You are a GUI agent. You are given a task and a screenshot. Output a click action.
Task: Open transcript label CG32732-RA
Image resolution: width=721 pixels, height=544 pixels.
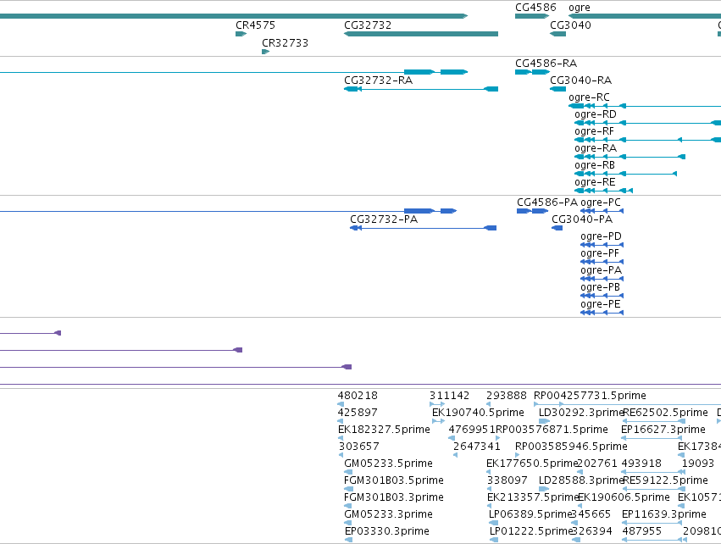pos(378,80)
